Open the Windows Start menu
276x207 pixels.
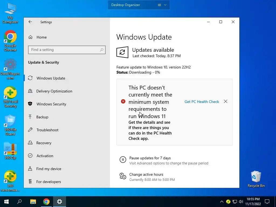point(6,202)
